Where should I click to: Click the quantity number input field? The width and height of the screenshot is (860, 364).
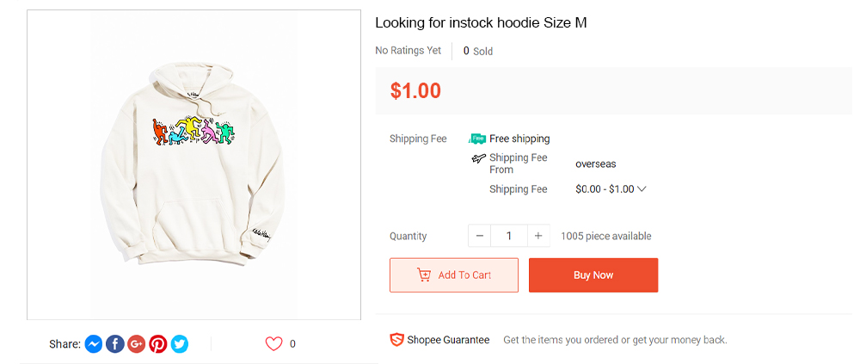coord(509,236)
